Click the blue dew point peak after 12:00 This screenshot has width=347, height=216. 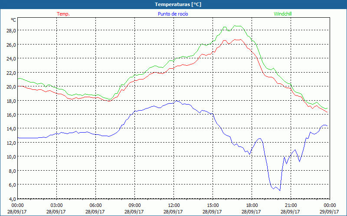[x=177, y=101]
